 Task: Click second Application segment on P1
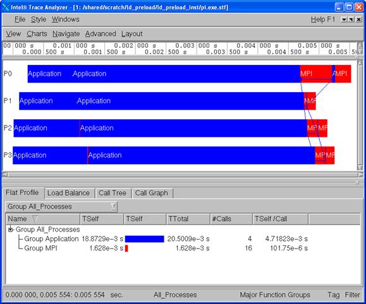(x=190, y=101)
